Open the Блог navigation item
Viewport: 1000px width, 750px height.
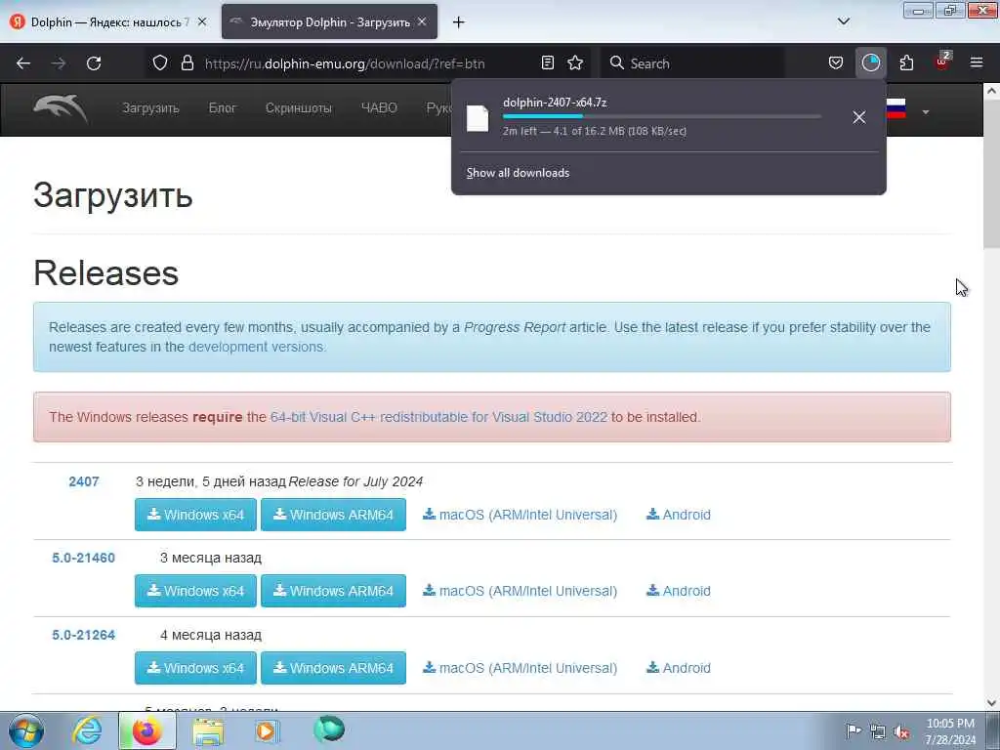(x=223, y=108)
